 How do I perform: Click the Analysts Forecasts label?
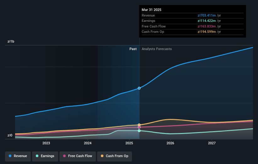pos(156,49)
